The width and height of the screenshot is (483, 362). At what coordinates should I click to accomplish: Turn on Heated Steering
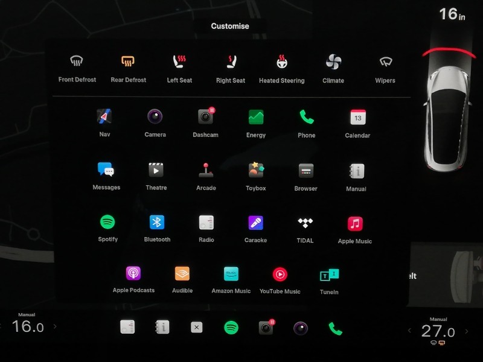281,62
